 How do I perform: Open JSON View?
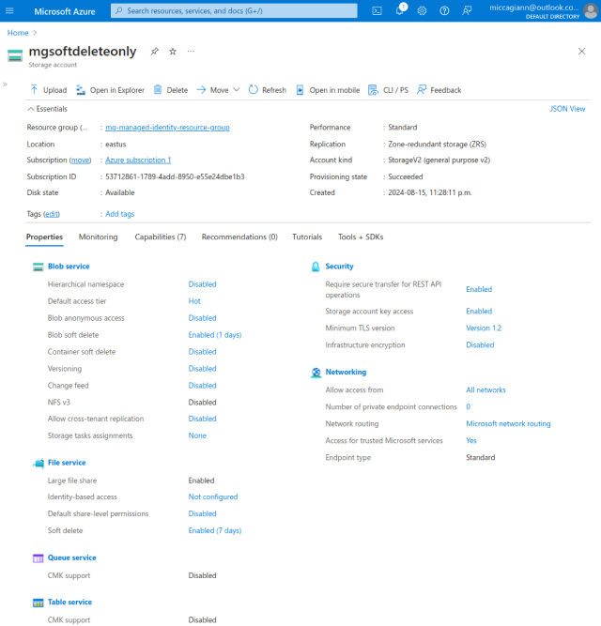[x=567, y=109]
